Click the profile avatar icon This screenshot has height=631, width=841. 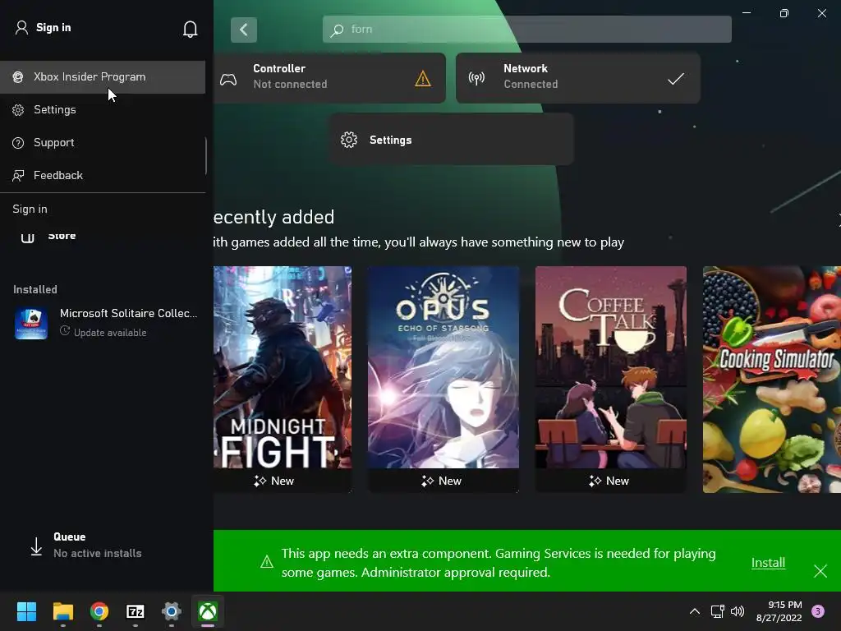[x=21, y=27]
